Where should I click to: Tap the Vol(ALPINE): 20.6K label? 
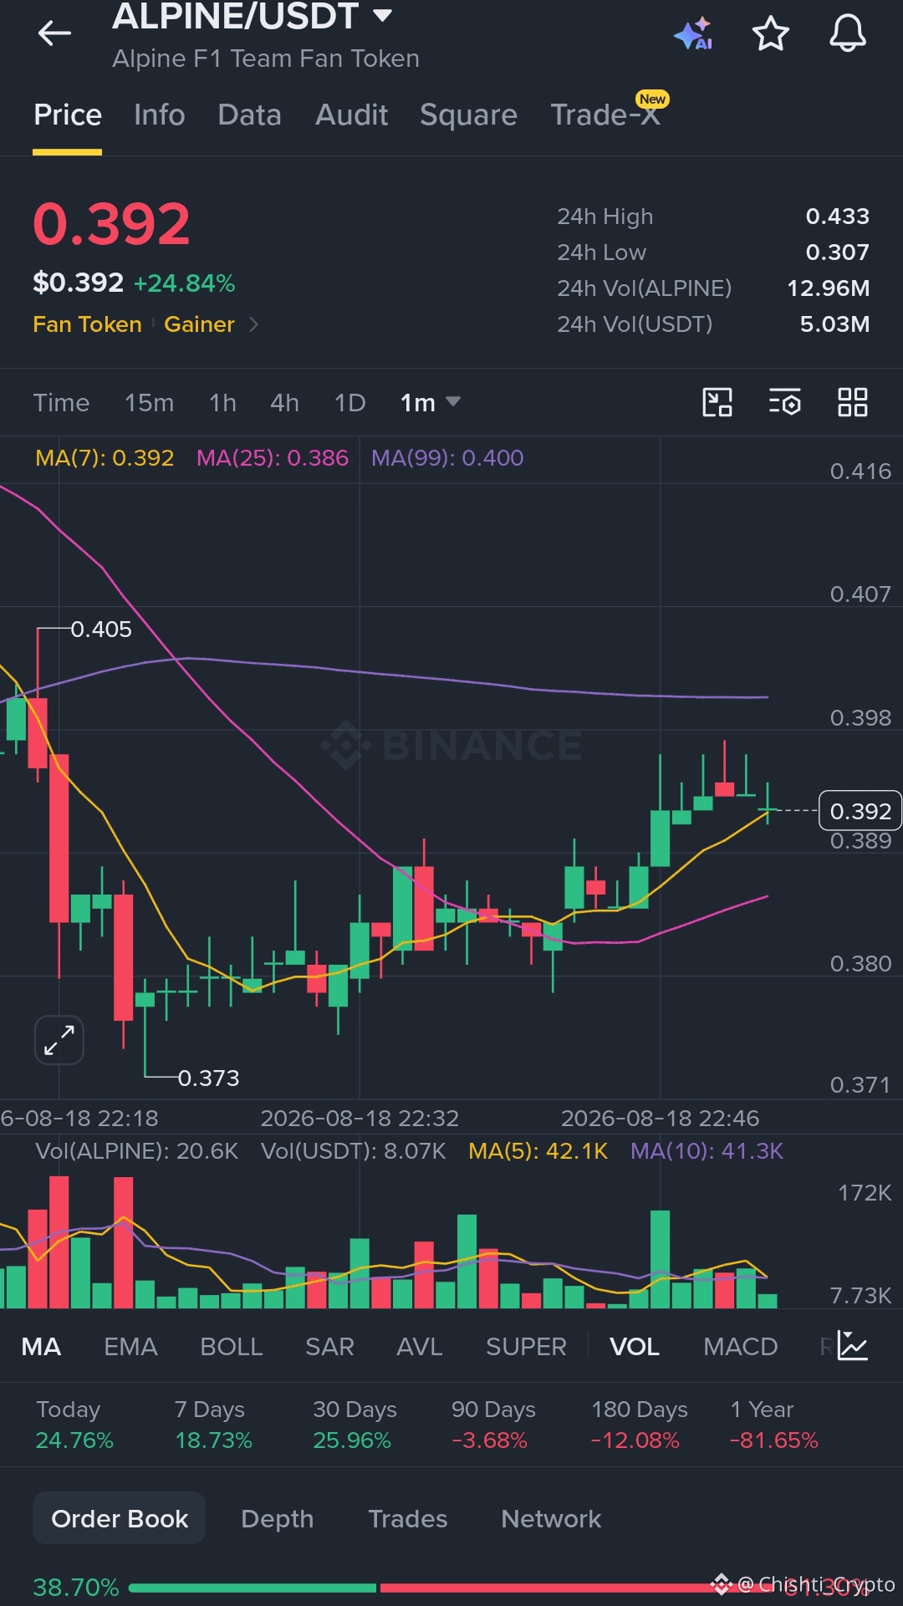click(137, 1151)
